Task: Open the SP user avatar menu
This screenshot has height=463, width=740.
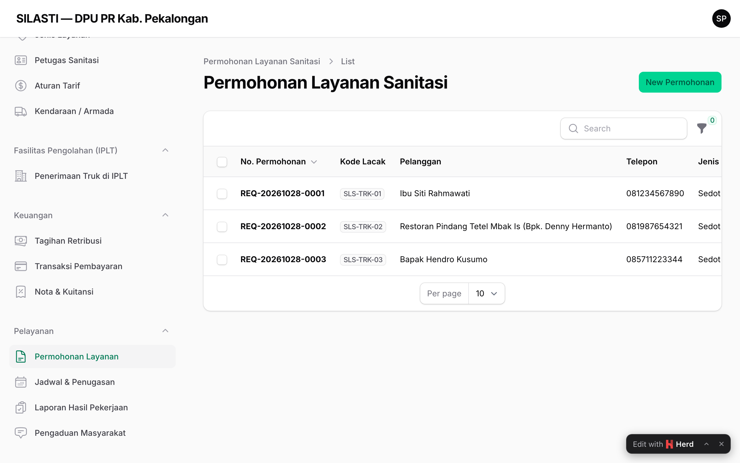Action: (x=721, y=19)
